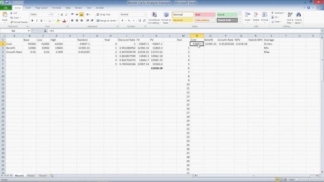Viewport: 324px width, 182px height.
Task: Switch to the Sheet2 worksheet tab
Action: tap(31, 176)
